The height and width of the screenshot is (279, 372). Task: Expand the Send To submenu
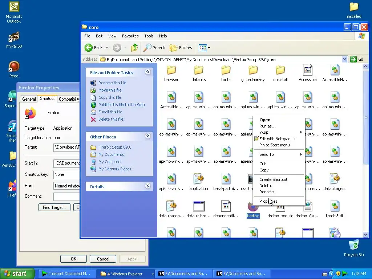(279, 154)
